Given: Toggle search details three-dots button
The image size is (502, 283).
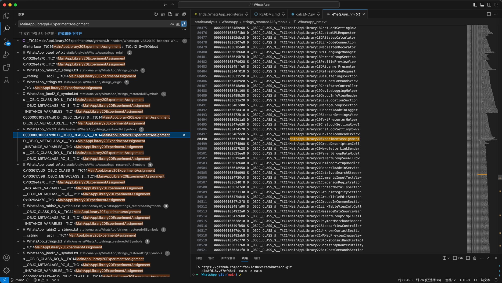Looking at the screenshot, I should point(184,30).
